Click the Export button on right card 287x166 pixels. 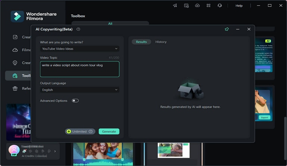click(265, 117)
